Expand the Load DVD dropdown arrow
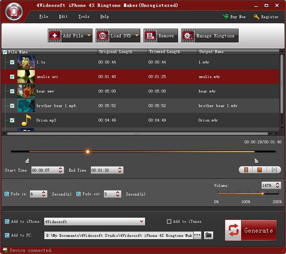Viewport: 286px width, 254px height. click(x=137, y=35)
